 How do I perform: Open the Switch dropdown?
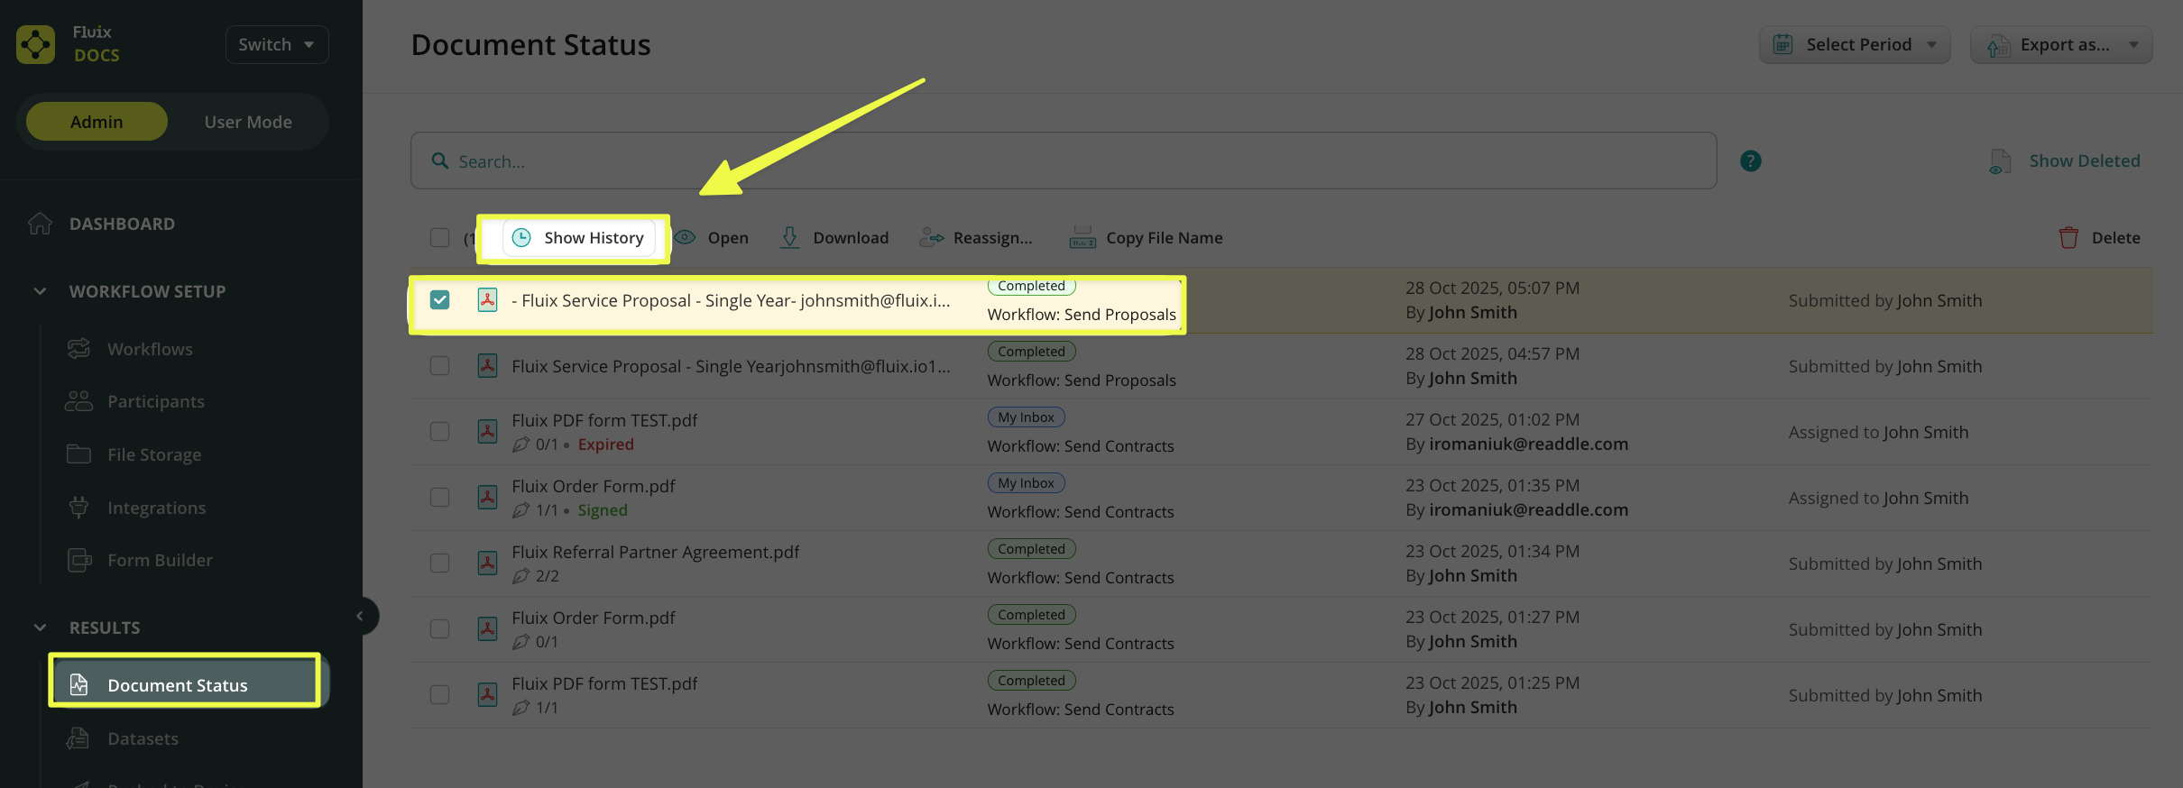click(x=276, y=45)
